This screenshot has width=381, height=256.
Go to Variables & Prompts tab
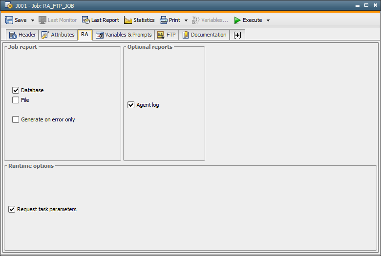tap(124, 35)
